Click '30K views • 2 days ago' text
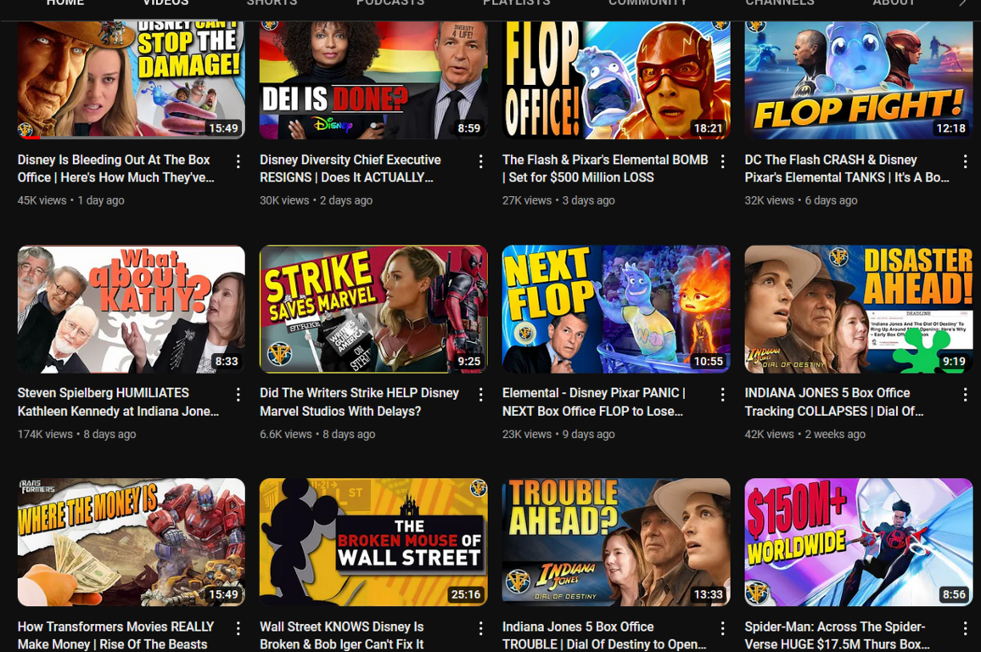Viewport: 981px width, 652px height. tap(316, 200)
